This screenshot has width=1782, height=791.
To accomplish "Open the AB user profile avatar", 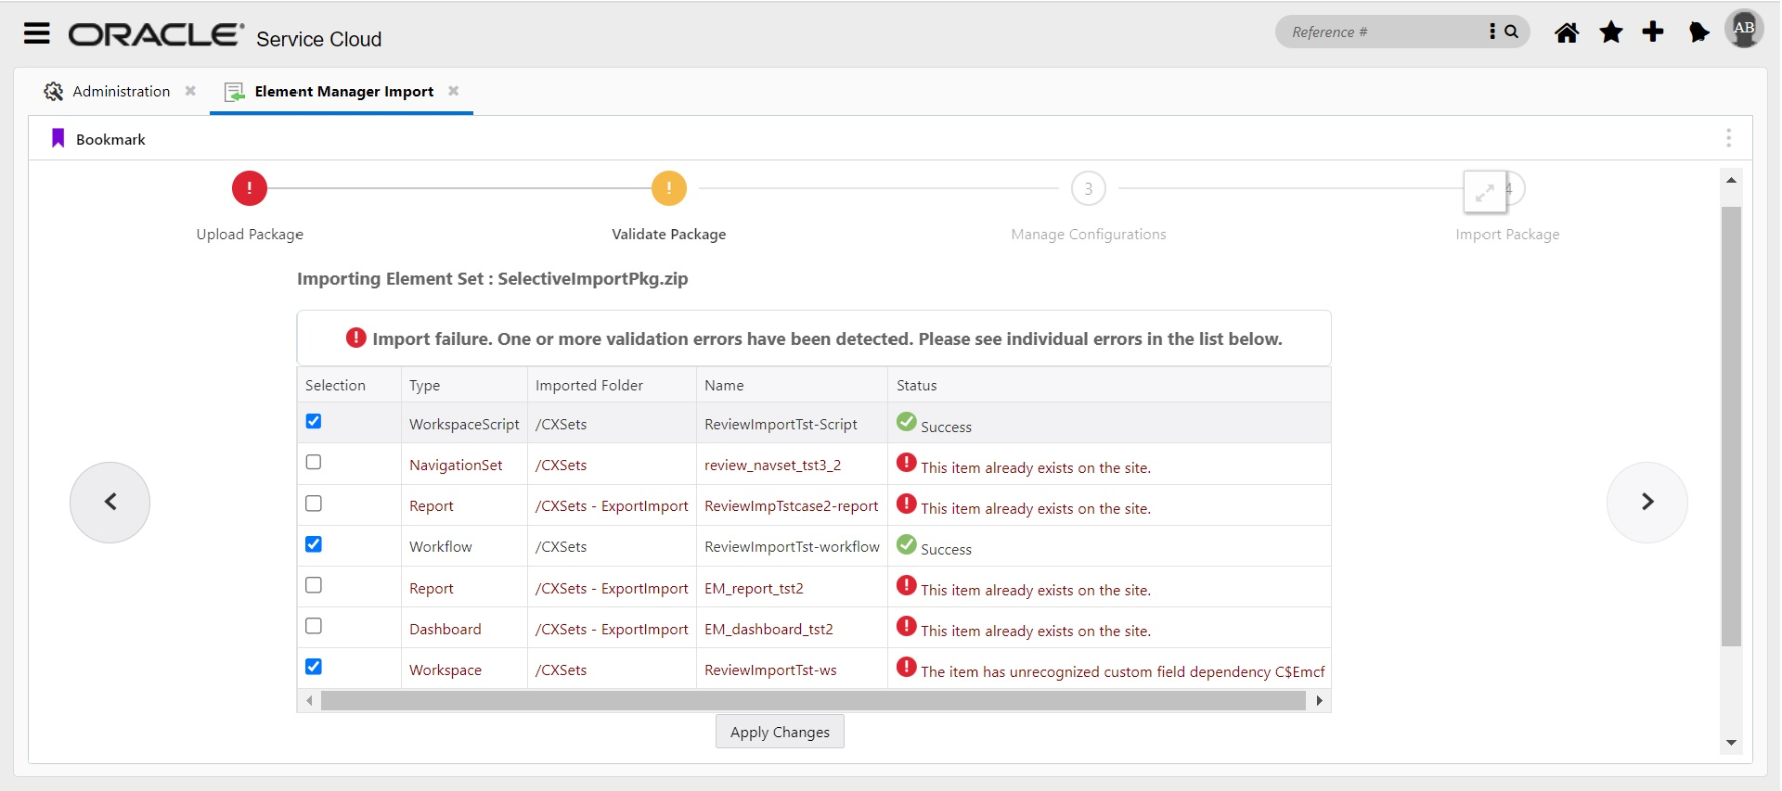I will [x=1744, y=29].
